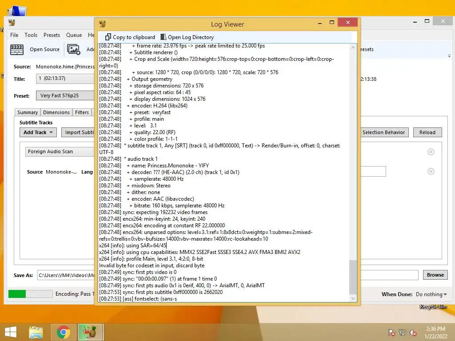Screen dimensions: 455x341
Task: Click the Browse button for save location
Action: tap(435, 275)
